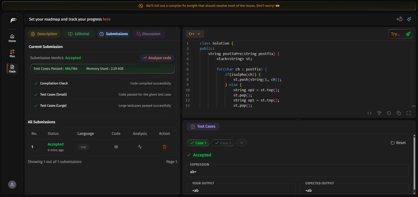Viewport: 418px width, 197px height.
Task: Click the Your Output value +ab
Action: (195, 190)
